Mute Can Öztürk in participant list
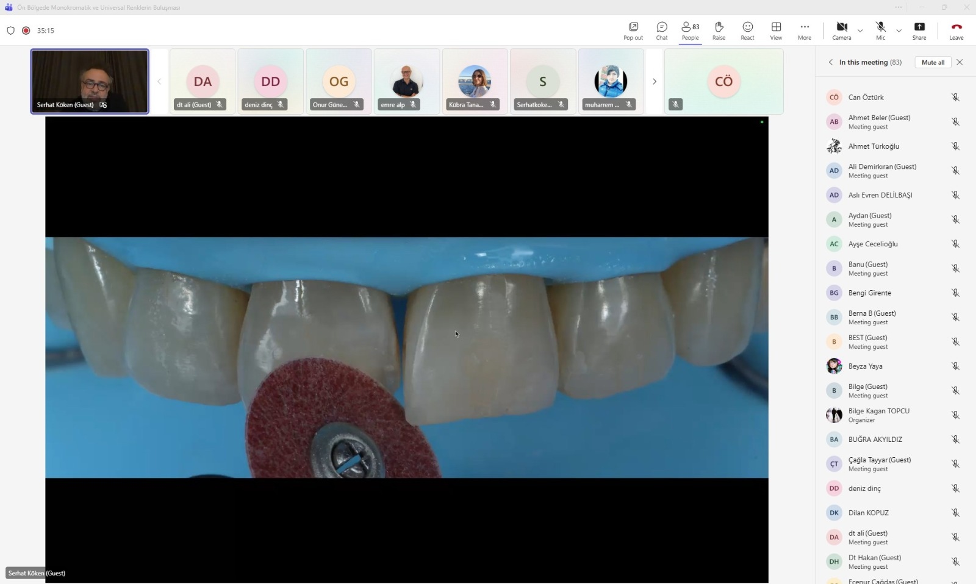This screenshot has width=976, height=584. click(955, 98)
